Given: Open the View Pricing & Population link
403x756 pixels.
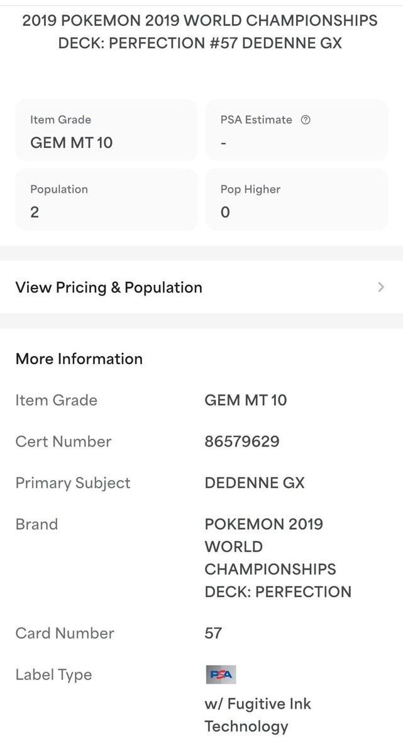Looking at the screenshot, I should (x=109, y=287).
